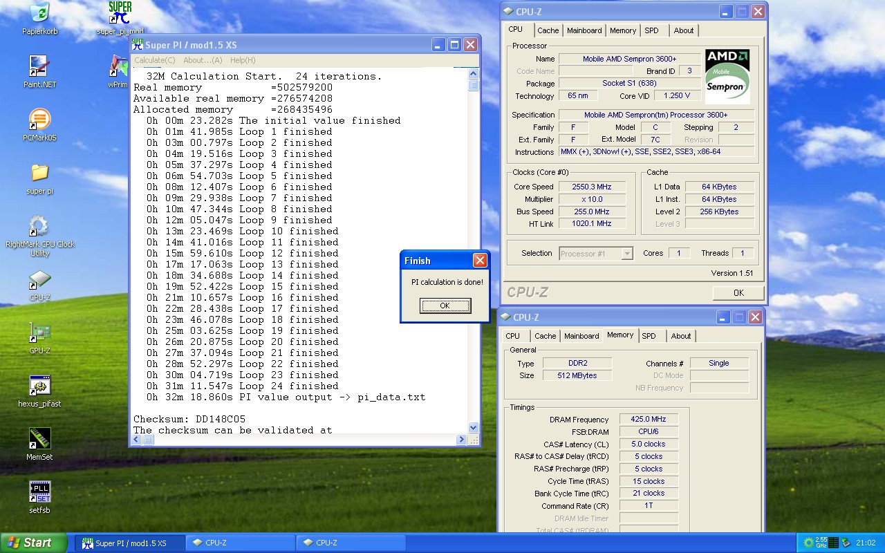
Task: Click the lower CPU-Z window title icon
Action: coord(505,317)
